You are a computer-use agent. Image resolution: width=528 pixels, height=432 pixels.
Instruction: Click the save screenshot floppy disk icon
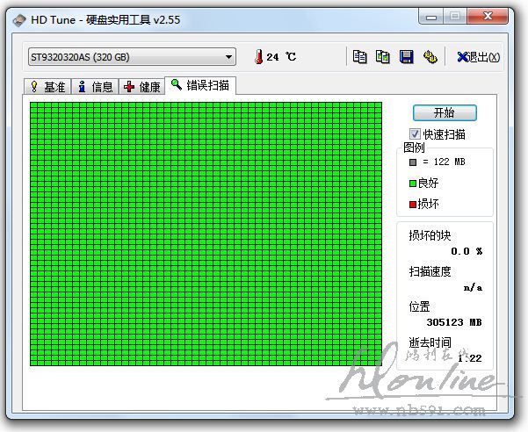(x=407, y=56)
